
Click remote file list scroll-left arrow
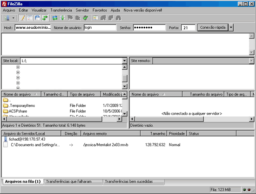click(132, 119)
